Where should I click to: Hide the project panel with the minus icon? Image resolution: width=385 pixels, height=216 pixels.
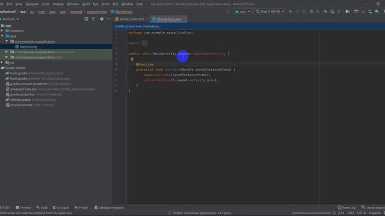[109, 19]
